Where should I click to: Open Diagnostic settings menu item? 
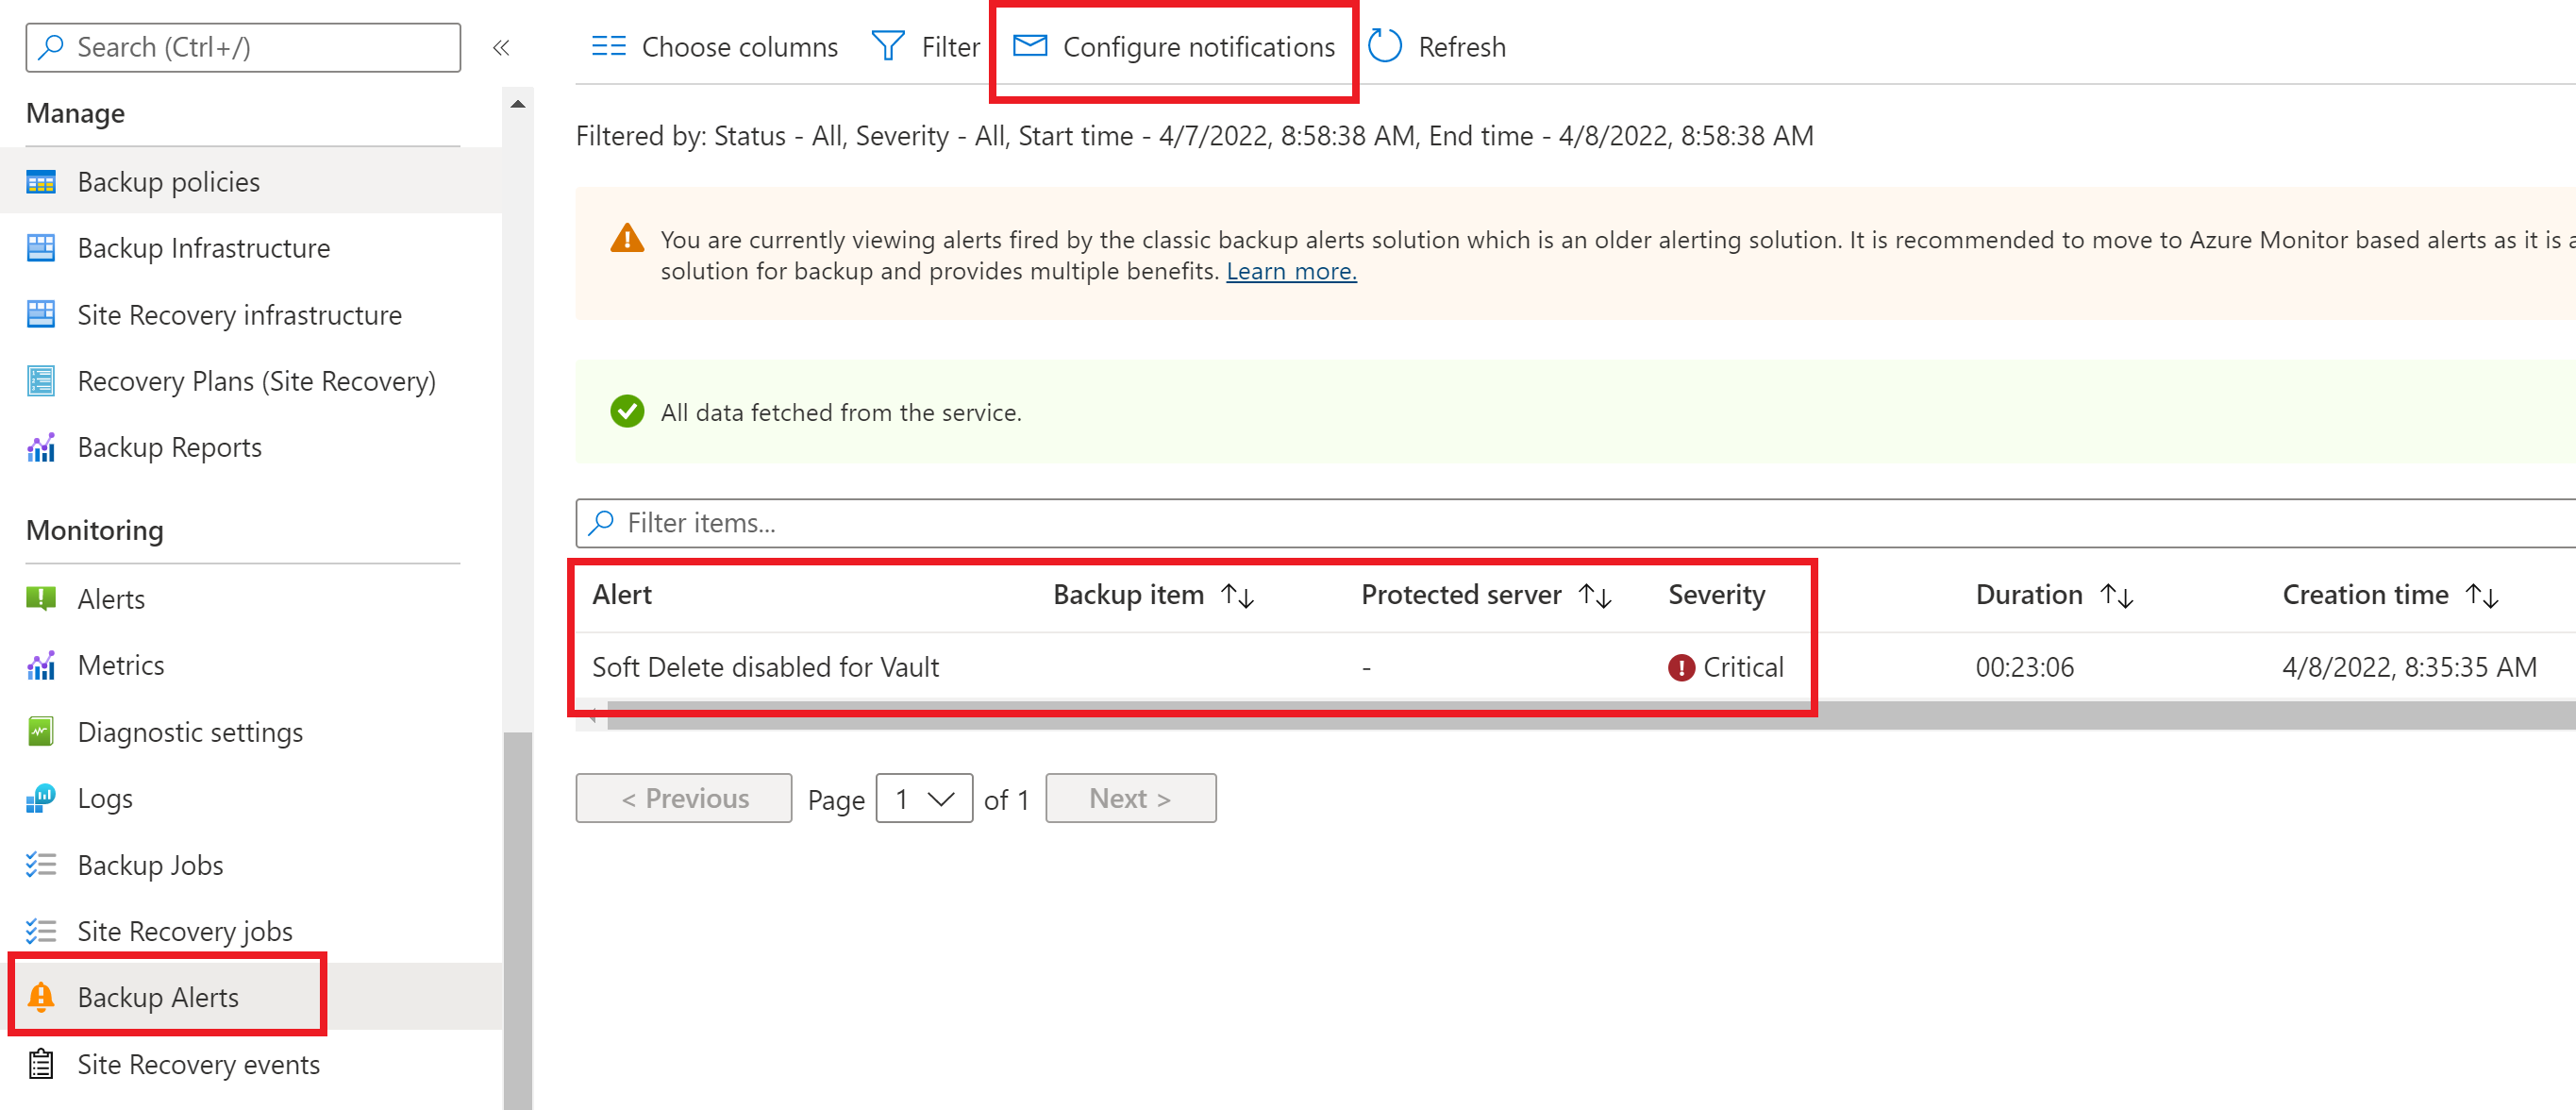189,732
